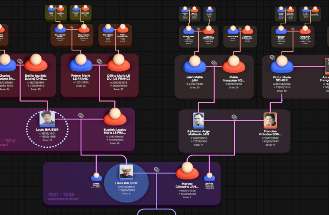Click birth date '28/07/1912' of Francine

[270, 138]
